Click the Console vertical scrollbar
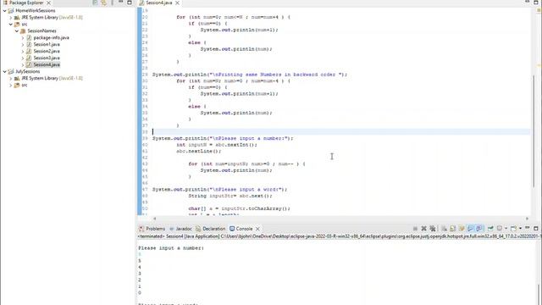Viewport: 542px width, 305px height. (539, 294)
